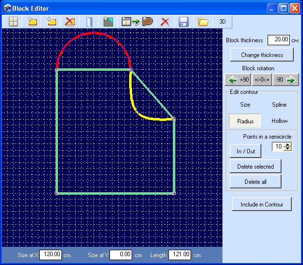This screenshot has width=303, height=265.
Task: Select Hollow edit contour mode
Action: tap(279, 121)
